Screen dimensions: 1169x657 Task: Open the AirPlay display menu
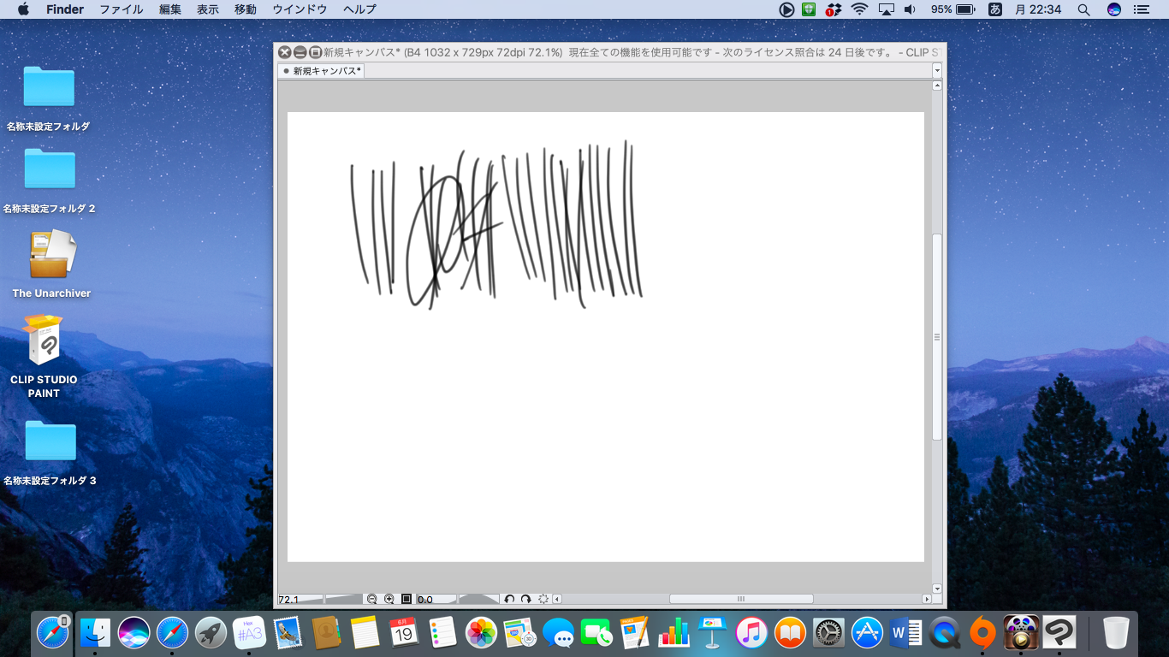pos(886,9)
